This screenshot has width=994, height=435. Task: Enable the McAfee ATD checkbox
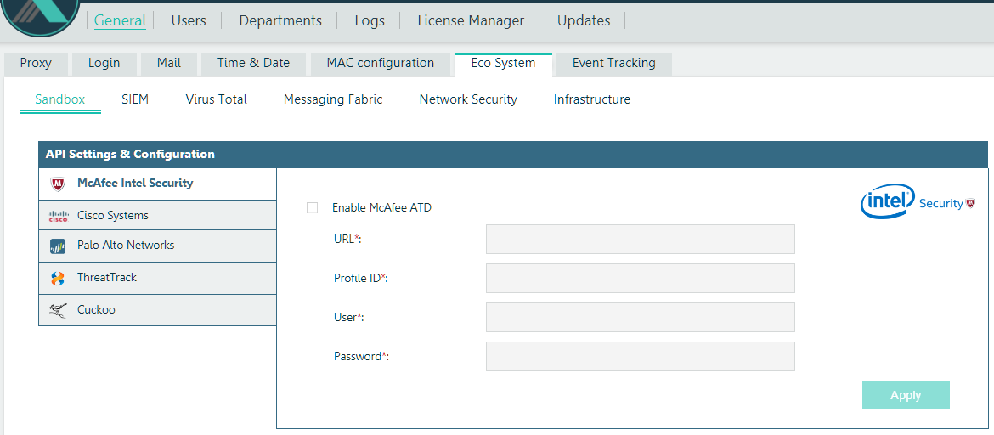[313, 208]
